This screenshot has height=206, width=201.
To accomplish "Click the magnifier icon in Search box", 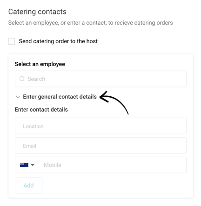I will pos(22,79).
